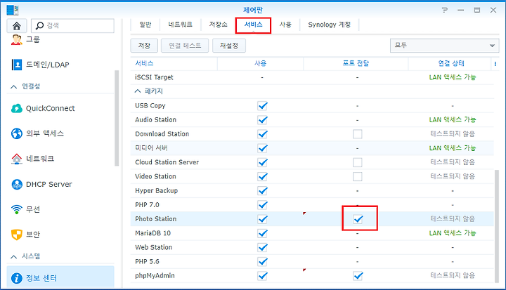Open the 그룹 sidebar item icon
The height and width of the screenshot is (290, 506).
[x=17, y=39]
